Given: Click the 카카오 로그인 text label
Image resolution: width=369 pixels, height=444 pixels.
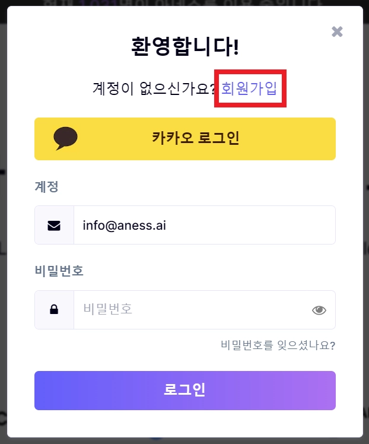Looking at the screenshot, I should (195, 138).
